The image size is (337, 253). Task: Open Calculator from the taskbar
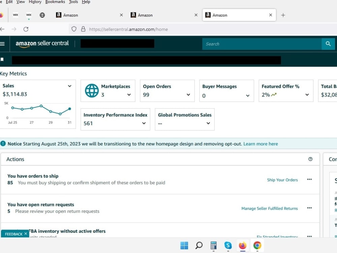[213, 246]
